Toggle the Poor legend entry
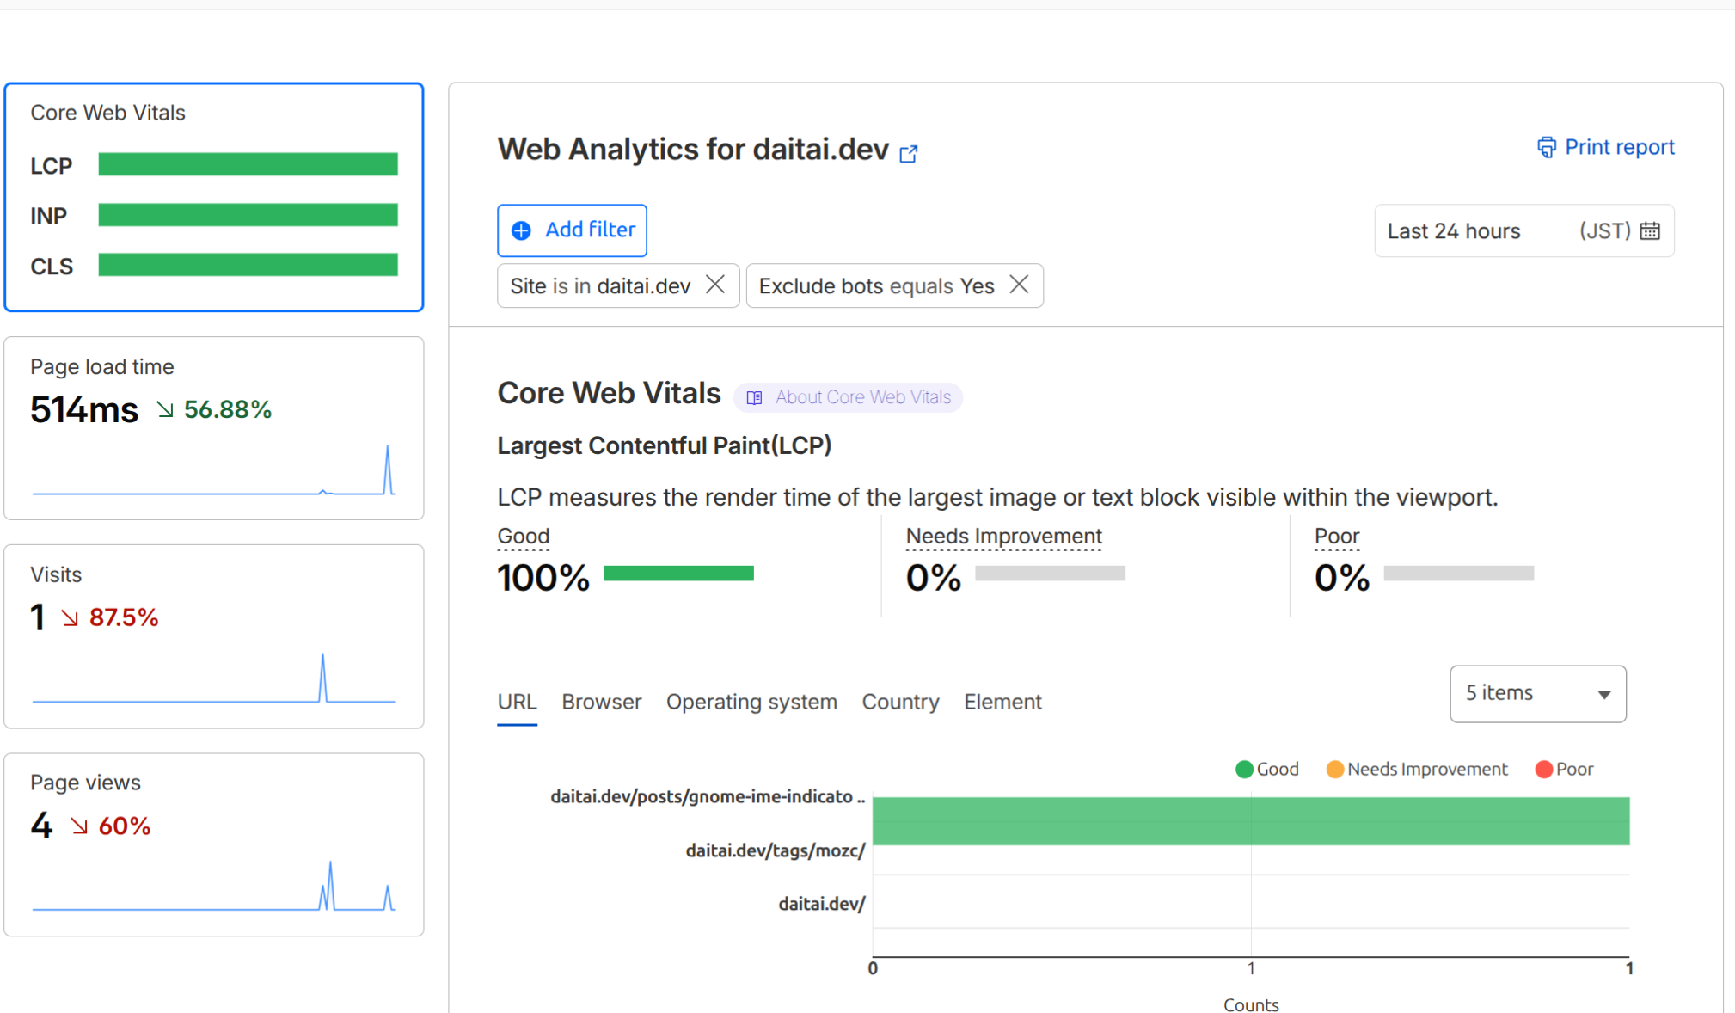The height and width of the screenshot is (1013, 1735). (1565, 769)
